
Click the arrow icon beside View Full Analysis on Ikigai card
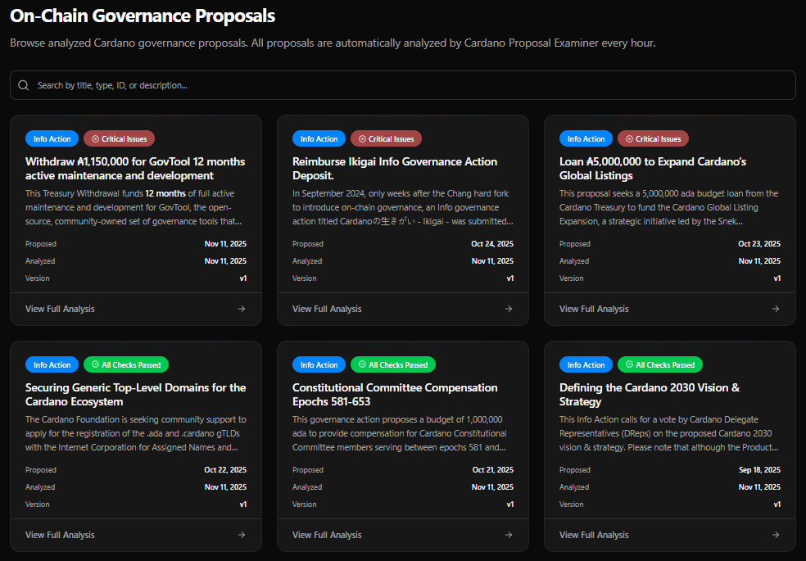[x=508, y=308]
